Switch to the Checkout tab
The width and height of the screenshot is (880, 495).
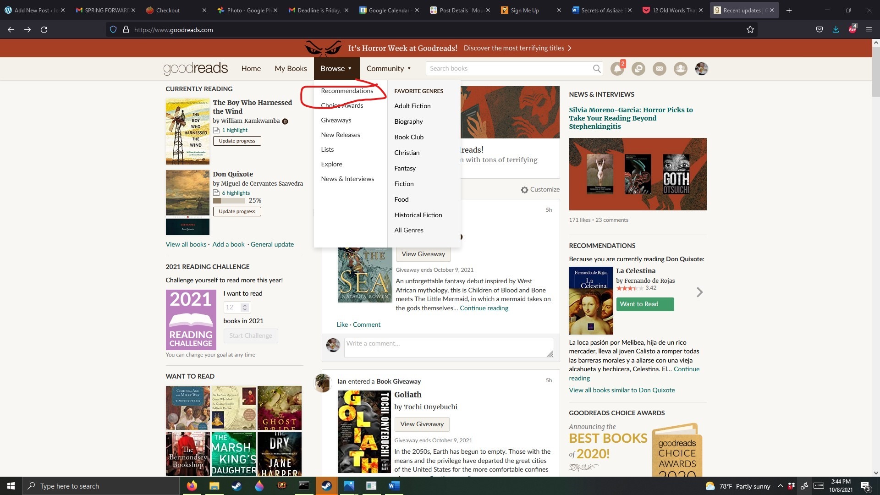click(x=176, y=10)
